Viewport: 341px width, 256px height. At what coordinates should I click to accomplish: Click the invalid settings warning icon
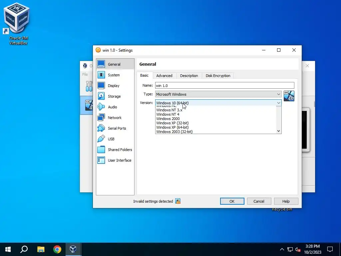point(178,201)
